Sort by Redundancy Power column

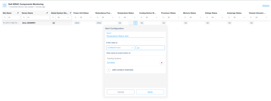coord(97,17)
